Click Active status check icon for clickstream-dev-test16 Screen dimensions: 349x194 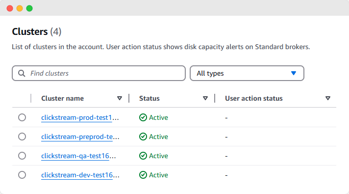(143, 175)
